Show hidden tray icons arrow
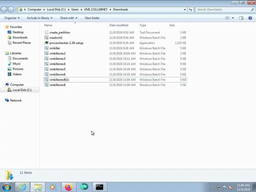Image resolution: width=256 pixels, height=192 pixels. point(212,187)
